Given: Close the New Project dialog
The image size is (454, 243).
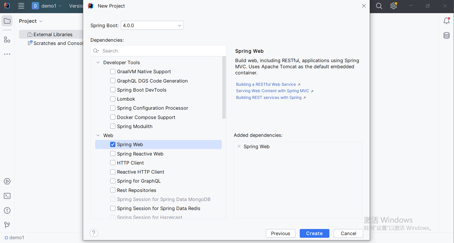Looking at the screenshot, I should pyautogui.click(x=364, y=6).
